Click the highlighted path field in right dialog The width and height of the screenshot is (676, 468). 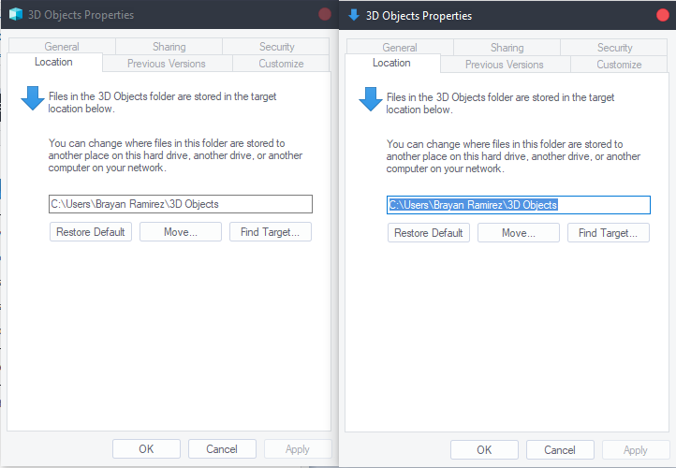[518, 204]
